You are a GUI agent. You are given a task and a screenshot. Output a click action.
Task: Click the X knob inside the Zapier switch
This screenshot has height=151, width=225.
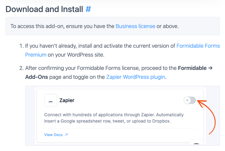(x=187, y=100)
